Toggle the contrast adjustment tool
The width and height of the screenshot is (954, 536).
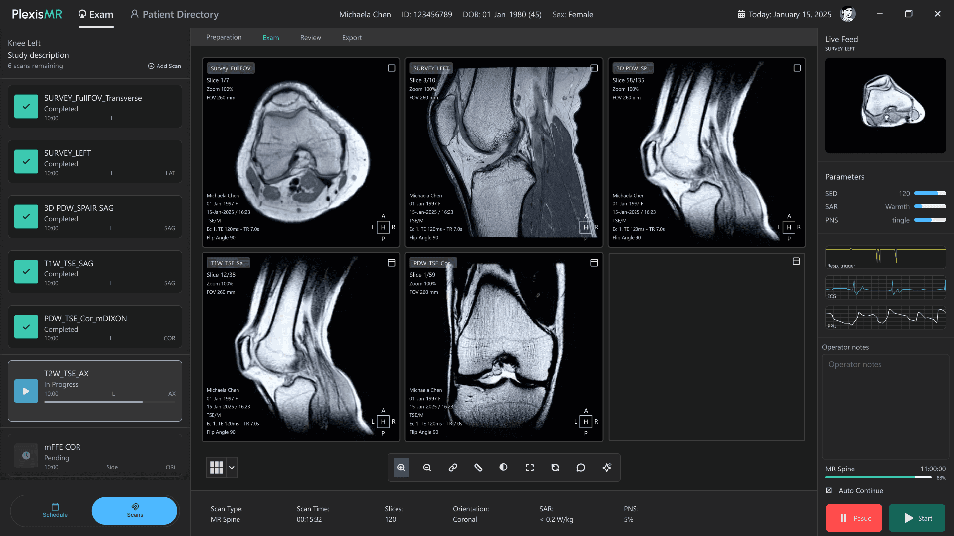[x=503, y=468]
